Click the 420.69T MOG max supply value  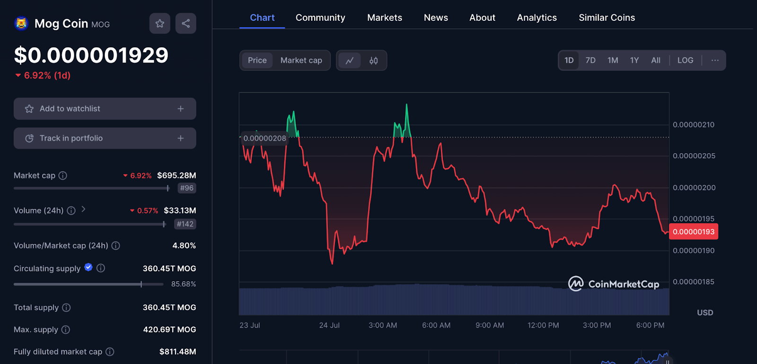click(169, 329)
